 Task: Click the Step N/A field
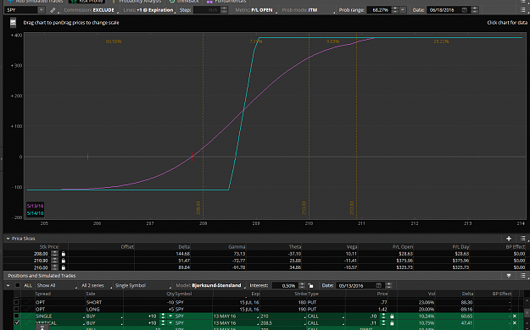point(206,10)
